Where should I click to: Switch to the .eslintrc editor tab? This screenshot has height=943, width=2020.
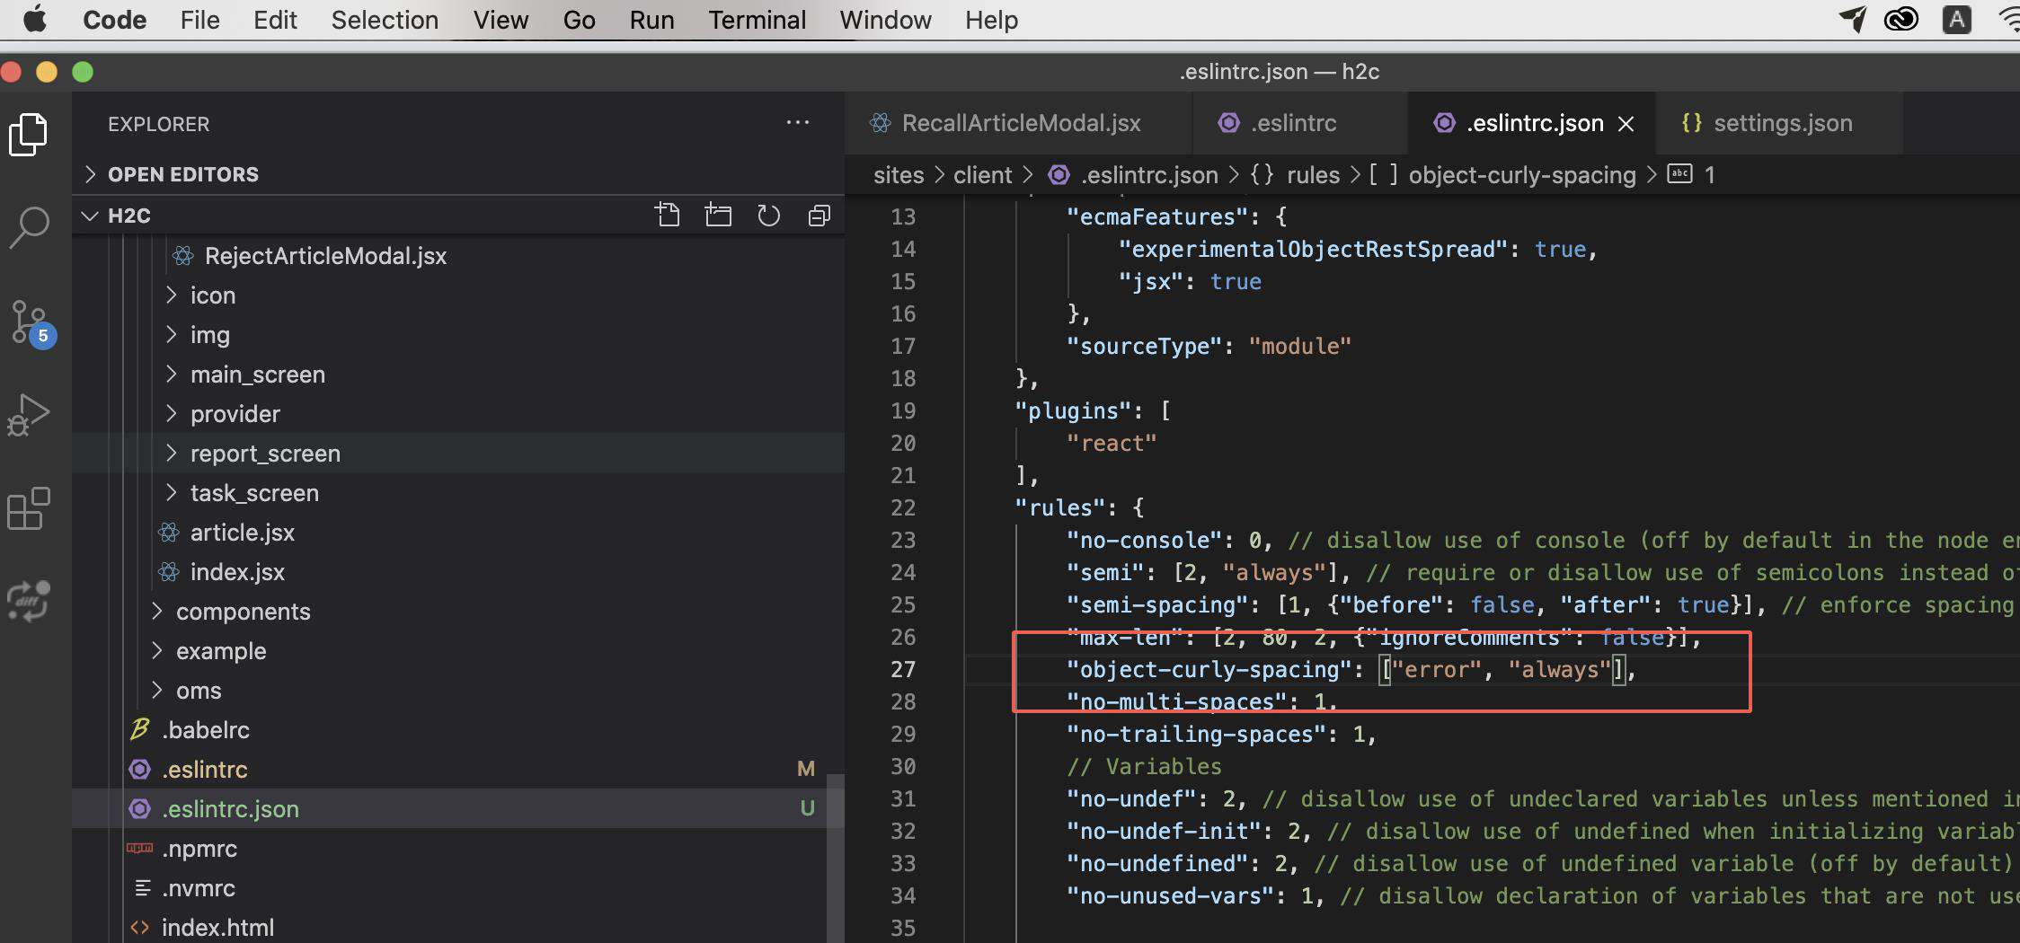point(1294,123)
